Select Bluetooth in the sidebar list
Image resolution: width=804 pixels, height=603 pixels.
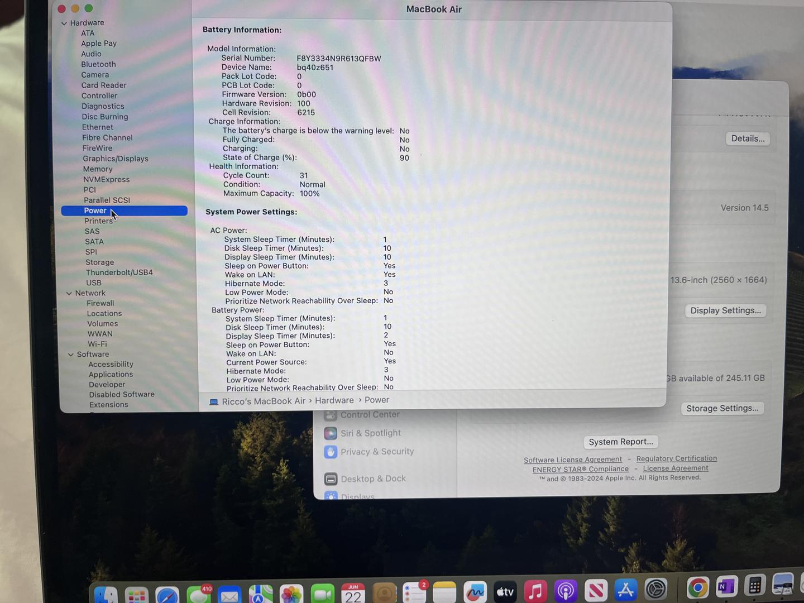98,64
